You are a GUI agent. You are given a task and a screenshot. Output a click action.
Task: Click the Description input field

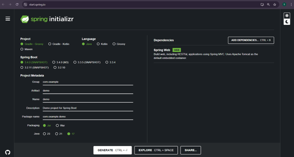click(88, 108)
